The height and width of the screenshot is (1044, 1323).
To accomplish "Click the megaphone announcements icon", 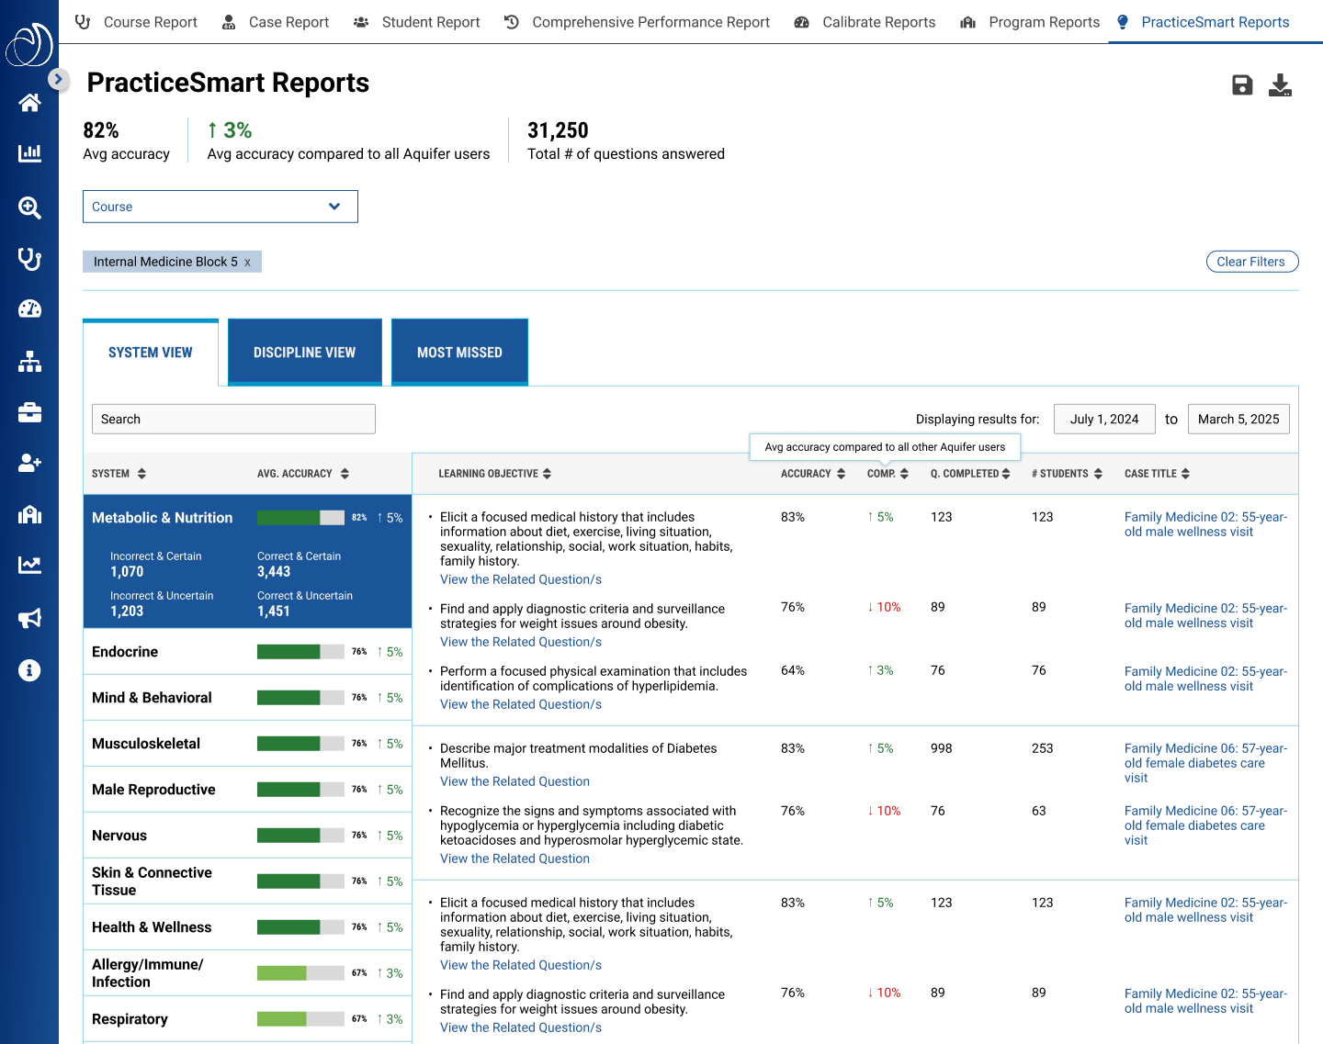I will 29,618.
